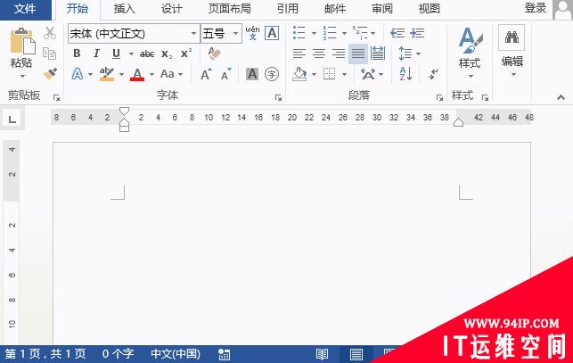Toggle Bold formatting
Viewport: 573px width, 363px height.
77,54
